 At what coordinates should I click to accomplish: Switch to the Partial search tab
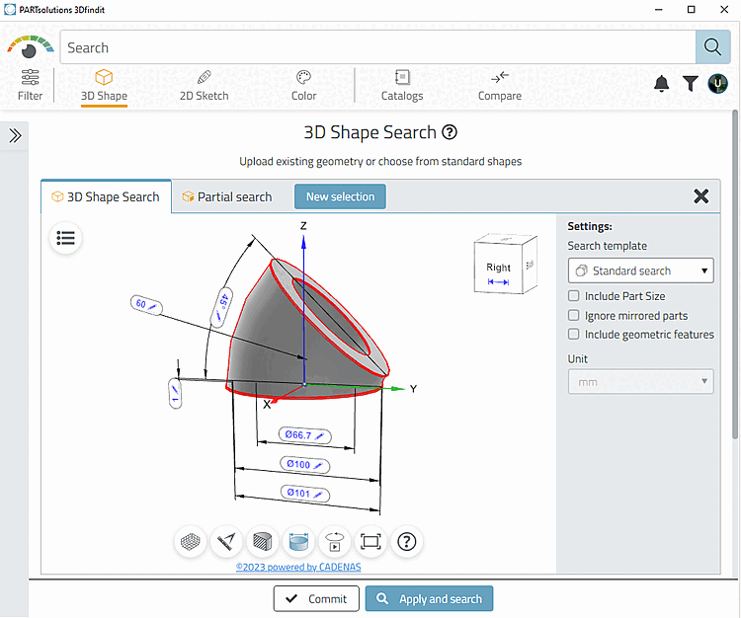(x=227, y=196)
